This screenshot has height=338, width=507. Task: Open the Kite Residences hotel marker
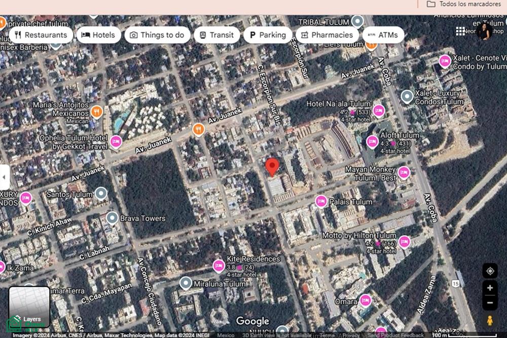pyautogui.click(x=219, y=266)
